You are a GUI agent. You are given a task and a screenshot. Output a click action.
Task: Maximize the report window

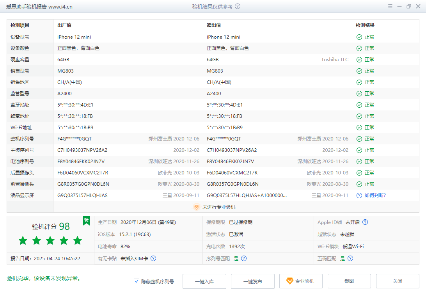tap(408, 6)
